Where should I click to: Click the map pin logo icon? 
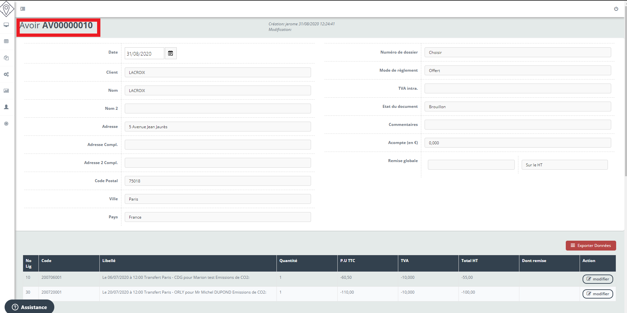7,9
